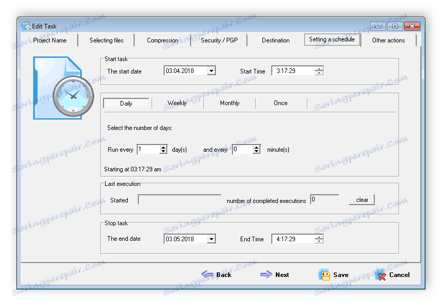The width and height of the screenshot is (442, 306).
Task: Click the Start Time up spinner arrow
Action: pos(320,68)
